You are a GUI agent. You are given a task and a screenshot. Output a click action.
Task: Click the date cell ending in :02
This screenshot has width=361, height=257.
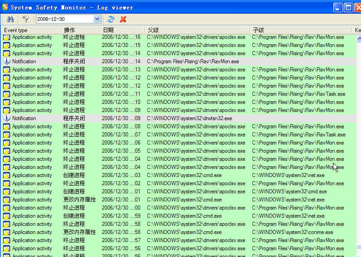(x=121, y=183)
